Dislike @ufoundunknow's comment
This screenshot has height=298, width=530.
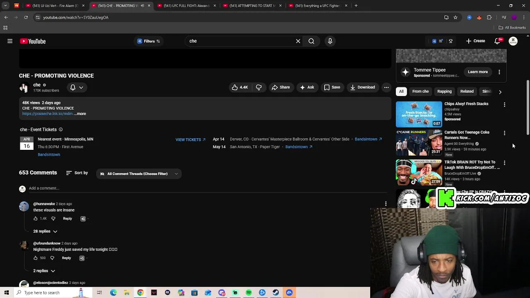(x=52, y=258)
